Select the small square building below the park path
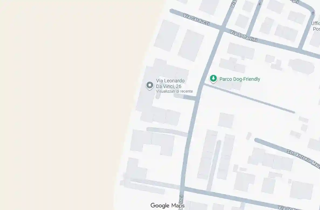 226,120
